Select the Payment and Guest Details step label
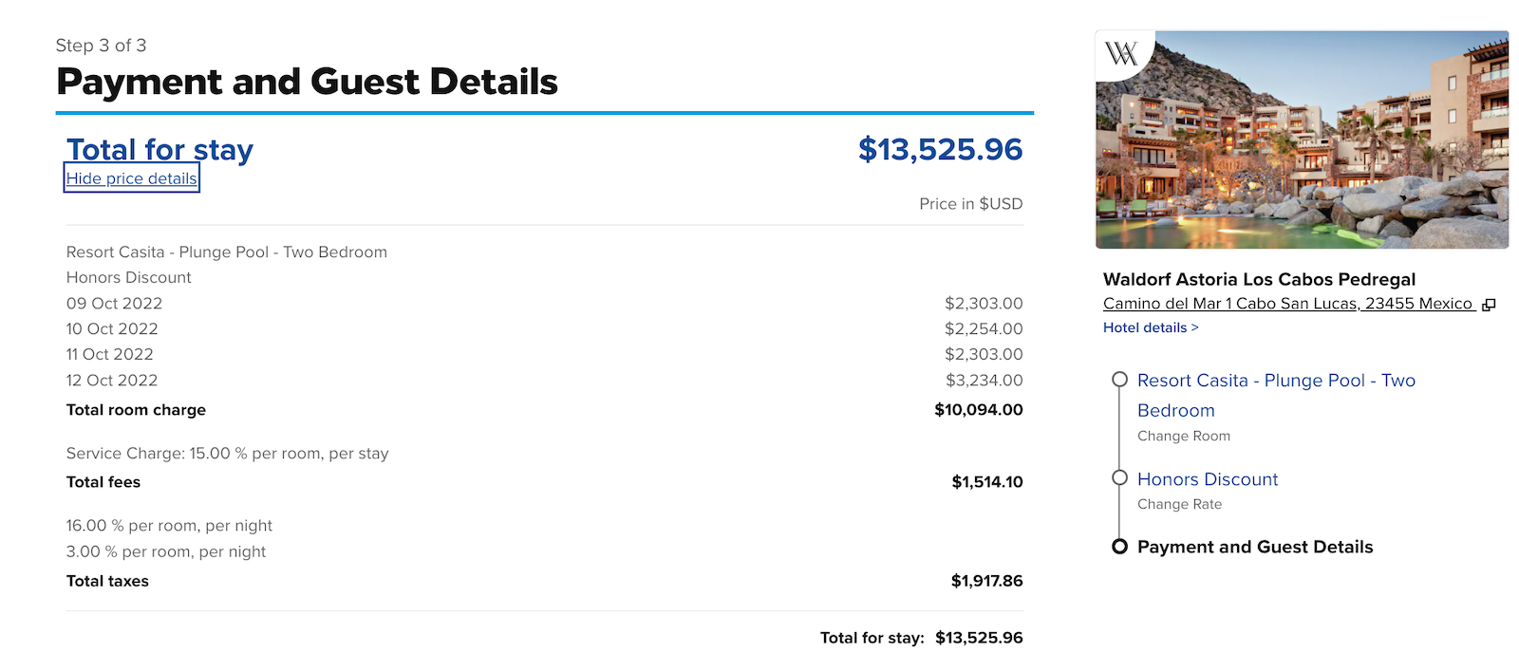The width and height of the screenshot is (1519, 672). point(1254,547)
